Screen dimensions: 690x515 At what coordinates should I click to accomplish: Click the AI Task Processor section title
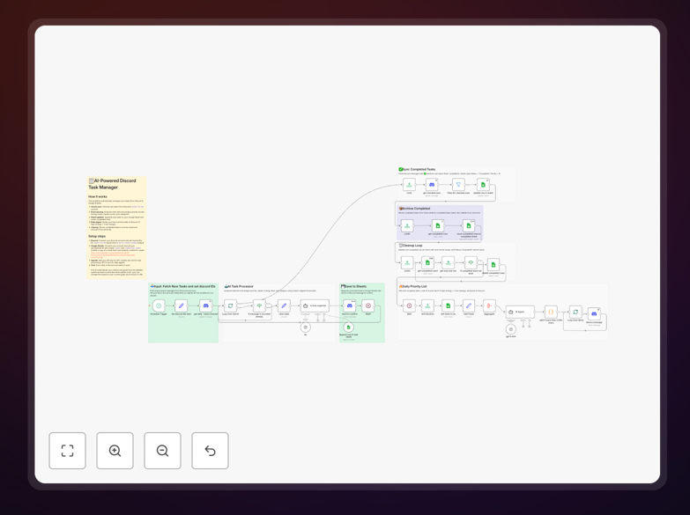click(x=239, y=286)
